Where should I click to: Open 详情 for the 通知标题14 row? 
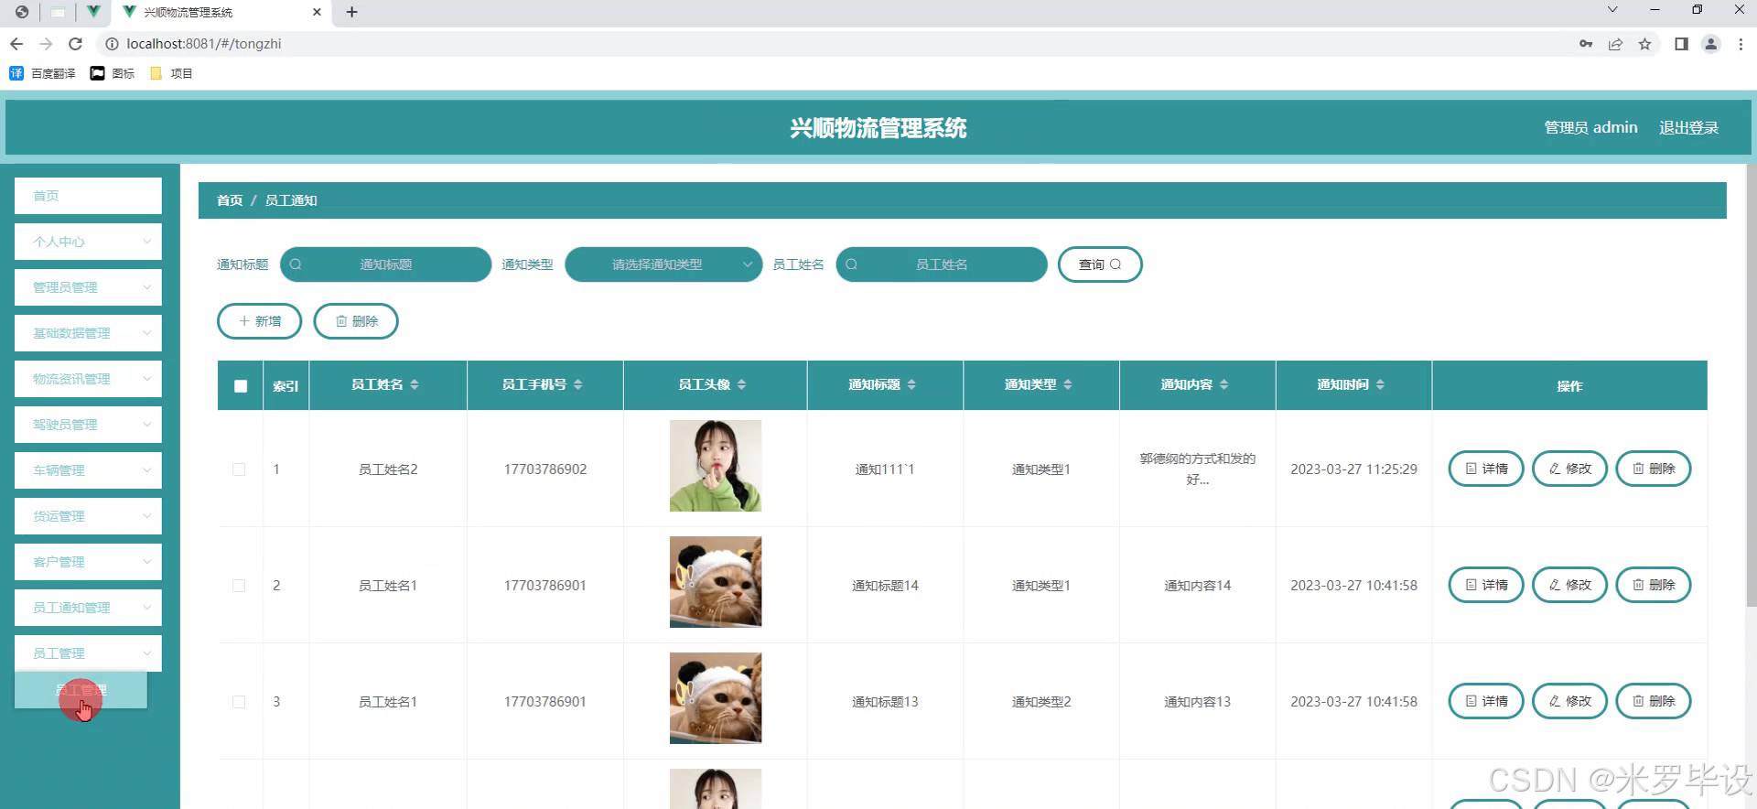(1486, 585)
